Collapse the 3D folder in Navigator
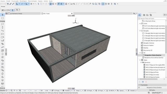The image size is (167, 94). (140, 53)
